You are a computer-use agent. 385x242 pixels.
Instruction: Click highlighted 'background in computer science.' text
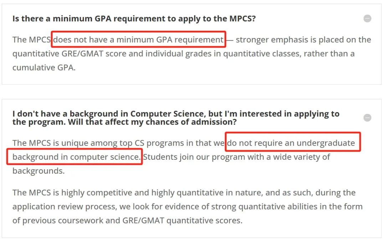(x=76, y=157)
